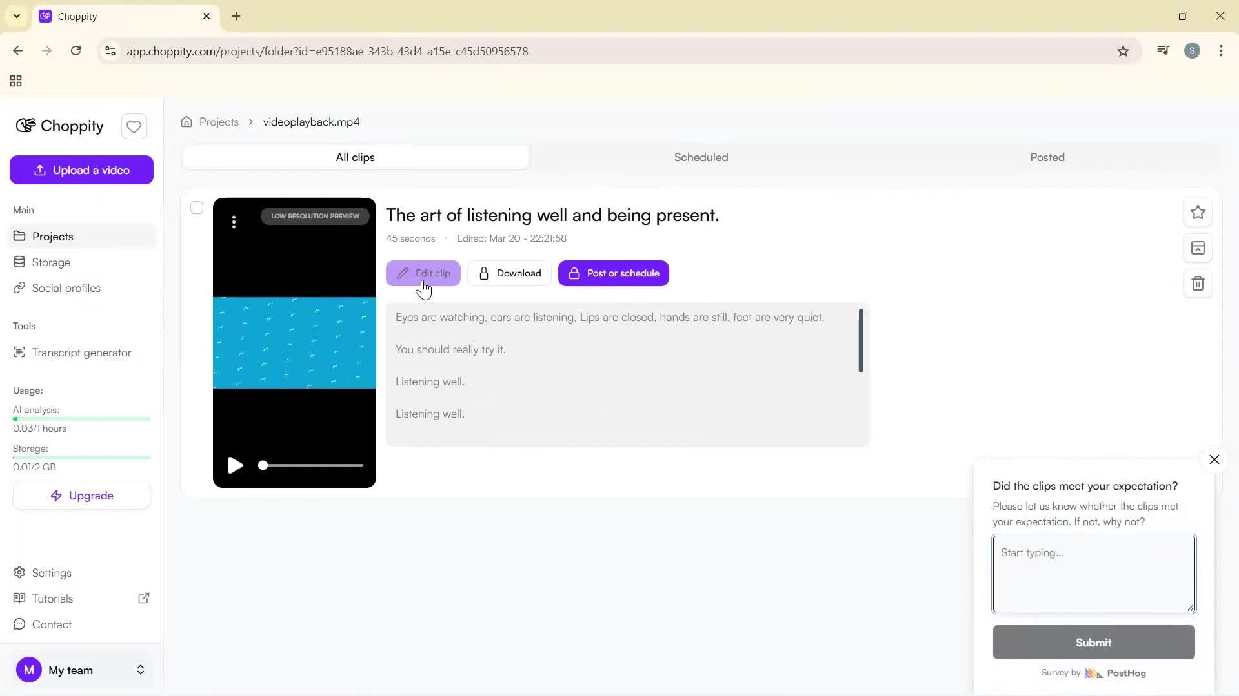Screen dimensions: 1239x696
Task: Click home icon in breadcrumb
Action: [186, 122]
